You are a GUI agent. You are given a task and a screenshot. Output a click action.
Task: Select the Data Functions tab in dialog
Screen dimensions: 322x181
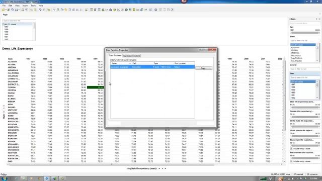115,55
